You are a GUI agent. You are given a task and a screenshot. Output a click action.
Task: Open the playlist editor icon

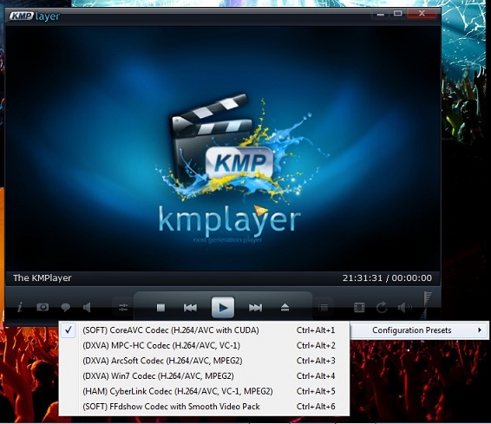(323, 308)
